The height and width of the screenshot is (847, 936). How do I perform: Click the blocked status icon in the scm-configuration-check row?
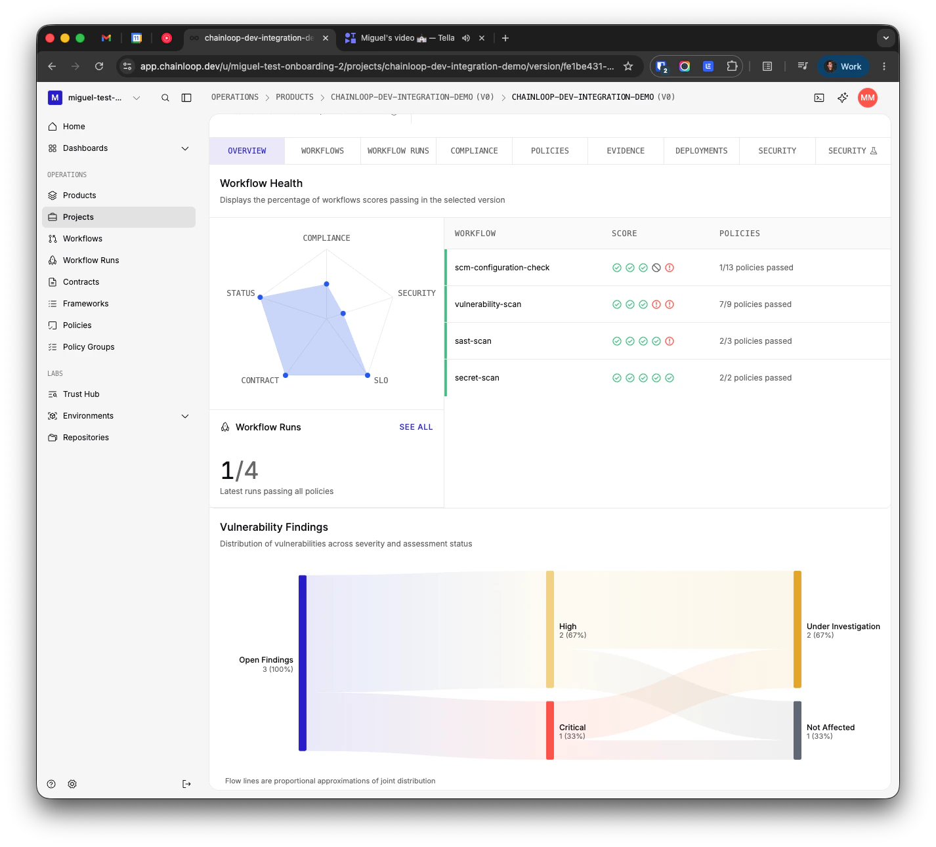point(656,268)
